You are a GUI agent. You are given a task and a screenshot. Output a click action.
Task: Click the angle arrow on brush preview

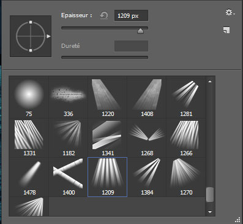click(48, 36)
